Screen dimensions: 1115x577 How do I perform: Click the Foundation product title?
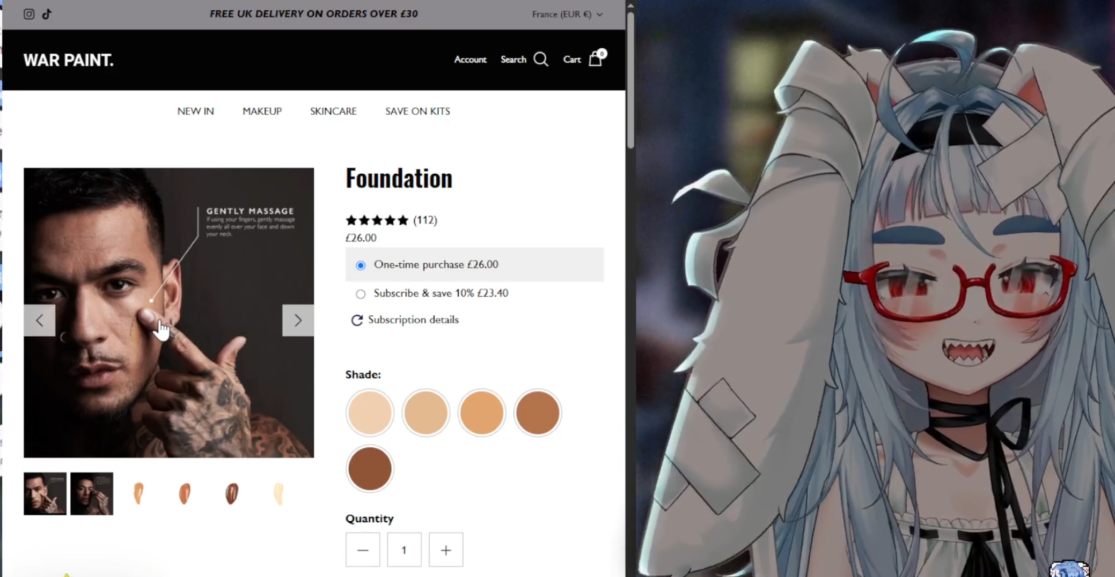tap(399, 178)
